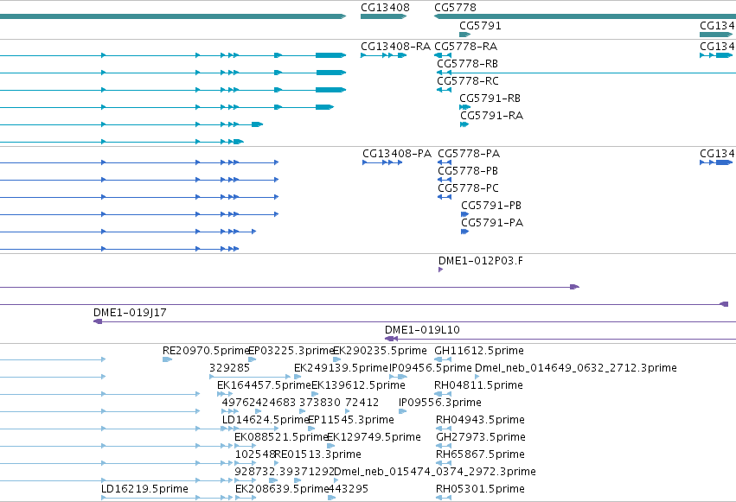Select EST EK290235.5prime
Screen dimensions: 736x502
(x=380, y=351)
